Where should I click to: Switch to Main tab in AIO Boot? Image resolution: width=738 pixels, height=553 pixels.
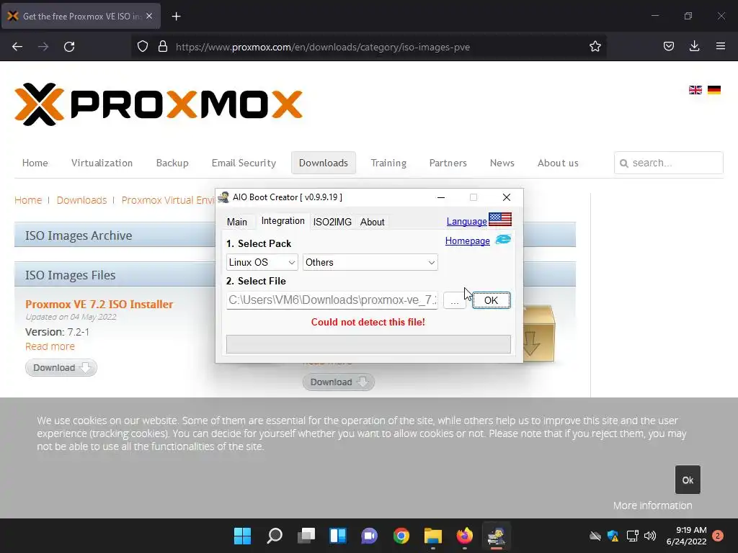coord(236,222)
